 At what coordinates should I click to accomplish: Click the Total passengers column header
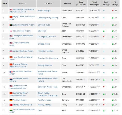(95, 3)
